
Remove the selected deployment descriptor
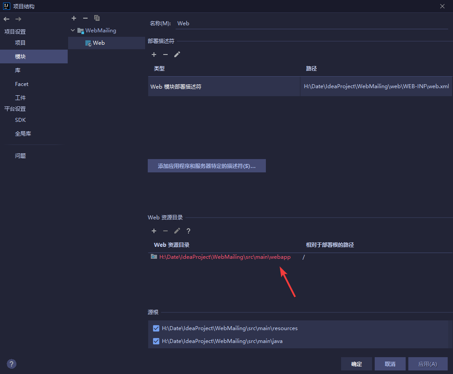[165, 55]
